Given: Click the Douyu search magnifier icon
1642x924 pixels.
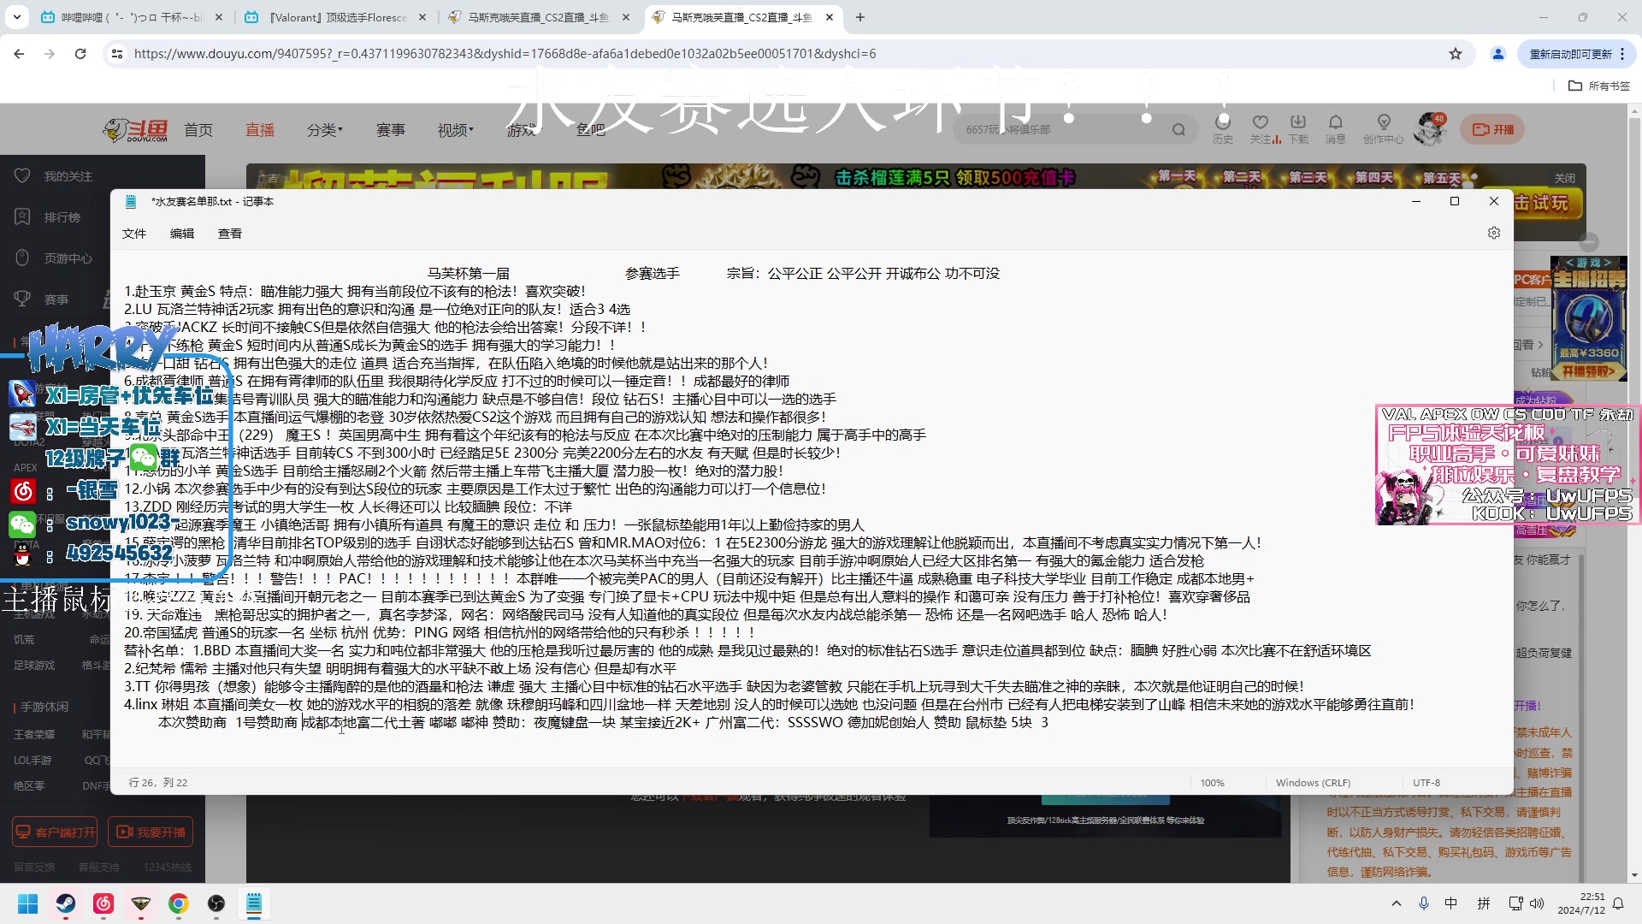Looking at the screenshot, I should [x=1178, y=130].
